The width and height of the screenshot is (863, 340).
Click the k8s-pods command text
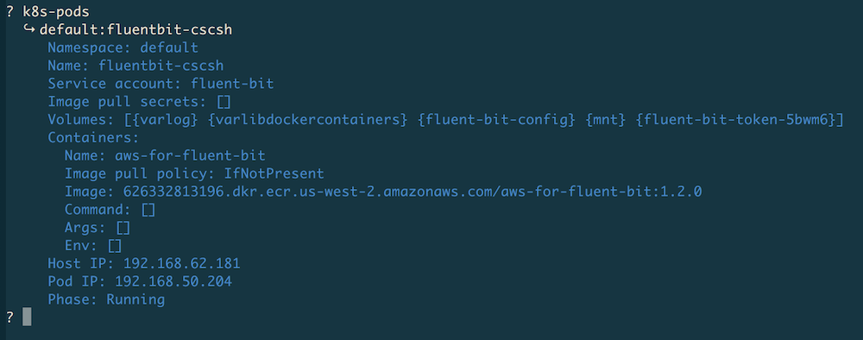coord(55,11)
